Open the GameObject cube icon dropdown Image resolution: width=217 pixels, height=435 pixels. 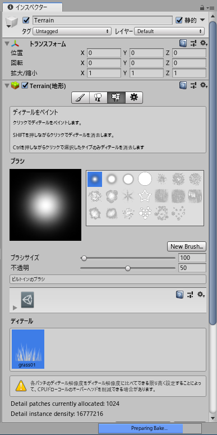point(11,21)
